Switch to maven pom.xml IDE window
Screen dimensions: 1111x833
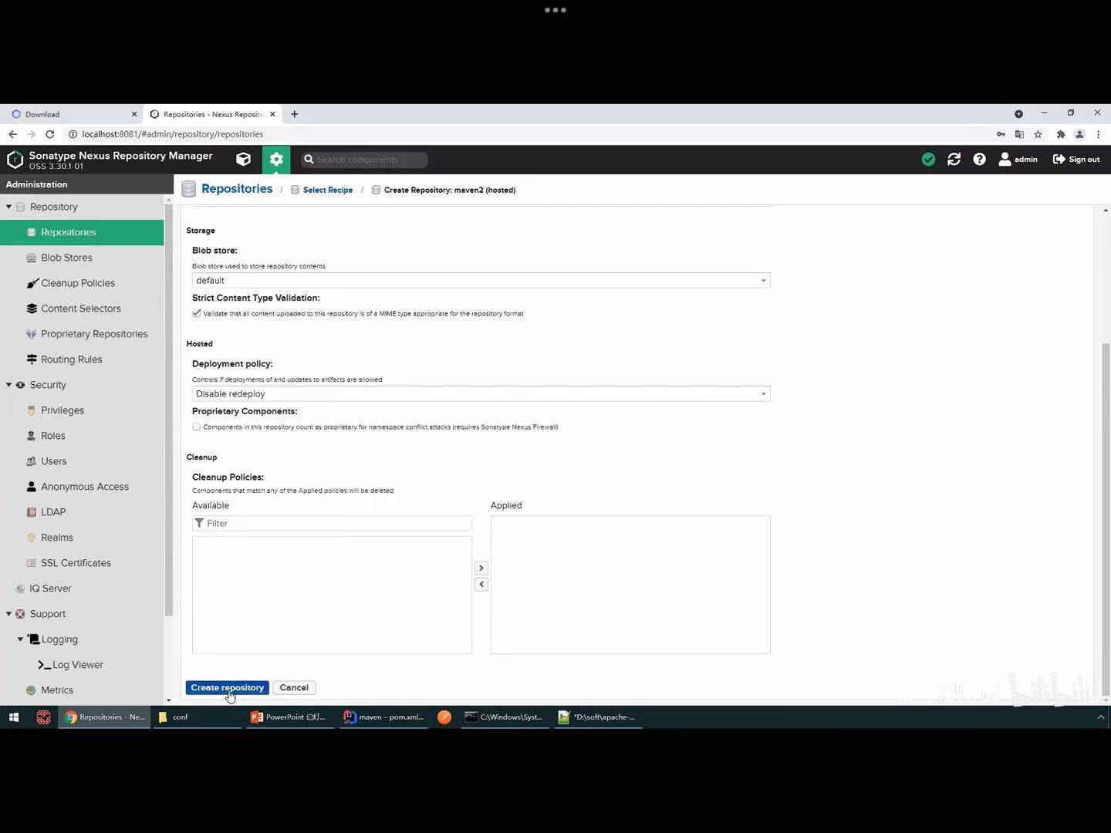pos(384,717)
